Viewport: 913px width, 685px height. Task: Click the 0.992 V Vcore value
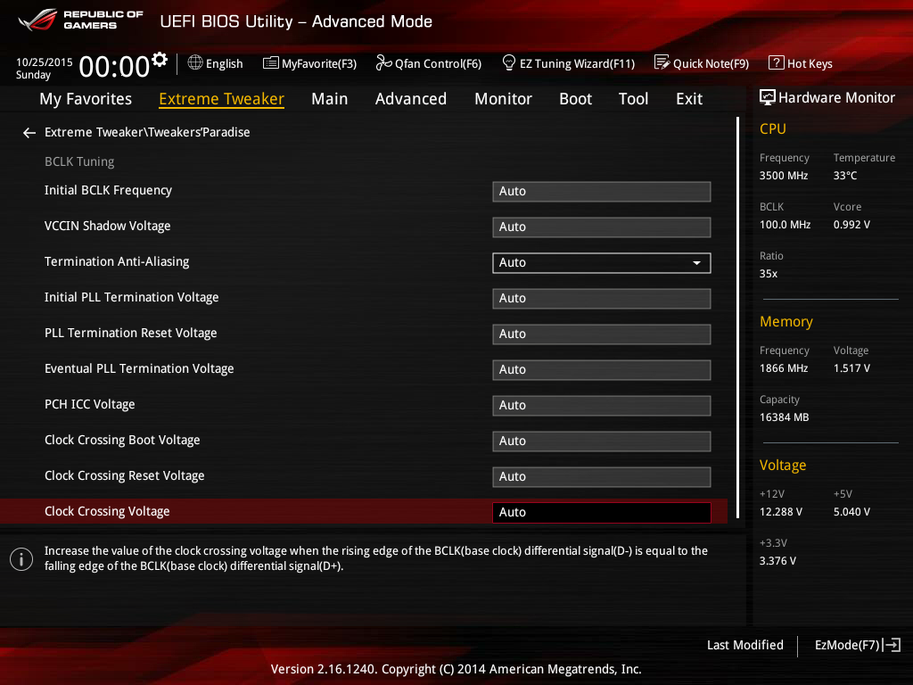(x=851, y=225)
